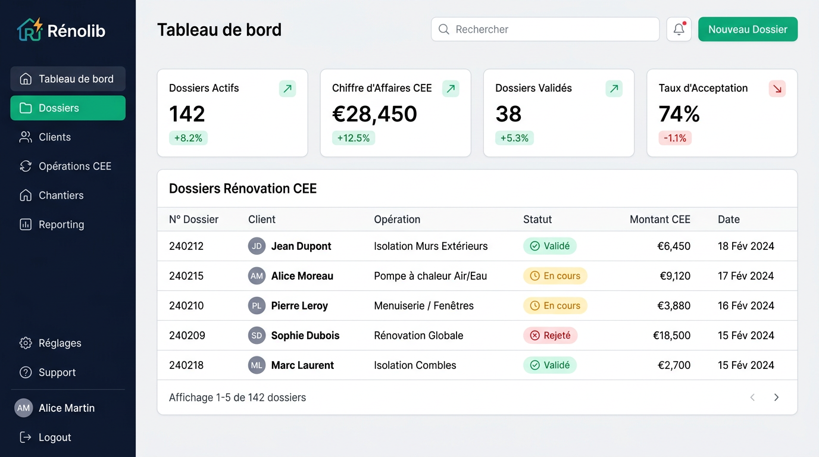Click the Rejeté status badge
Viewport: 819px width, 457px height.
tap(550, 336)
